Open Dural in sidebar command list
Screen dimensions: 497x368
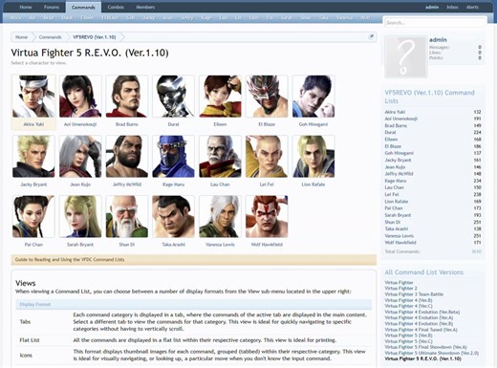390,132
